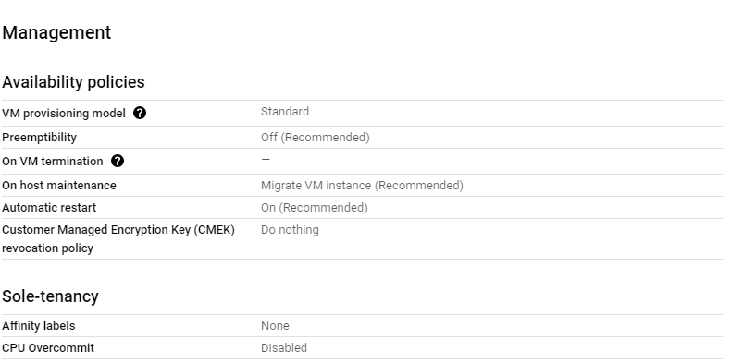
Task: Click the None affinity labels value
Action: [x=275, y=326]
